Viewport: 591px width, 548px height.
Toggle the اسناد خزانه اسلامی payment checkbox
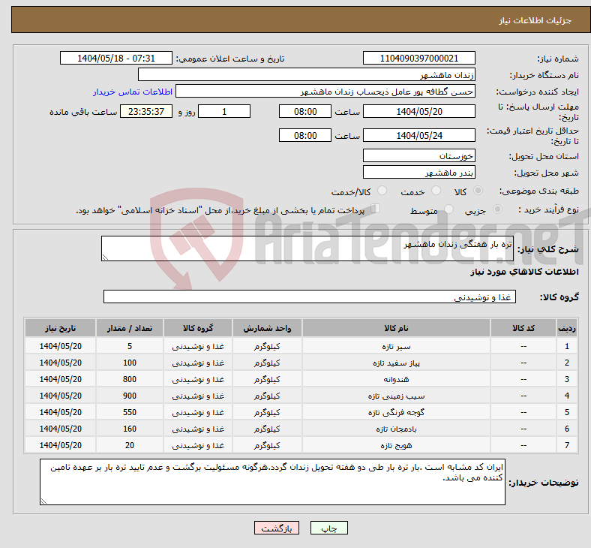[376, 209]
